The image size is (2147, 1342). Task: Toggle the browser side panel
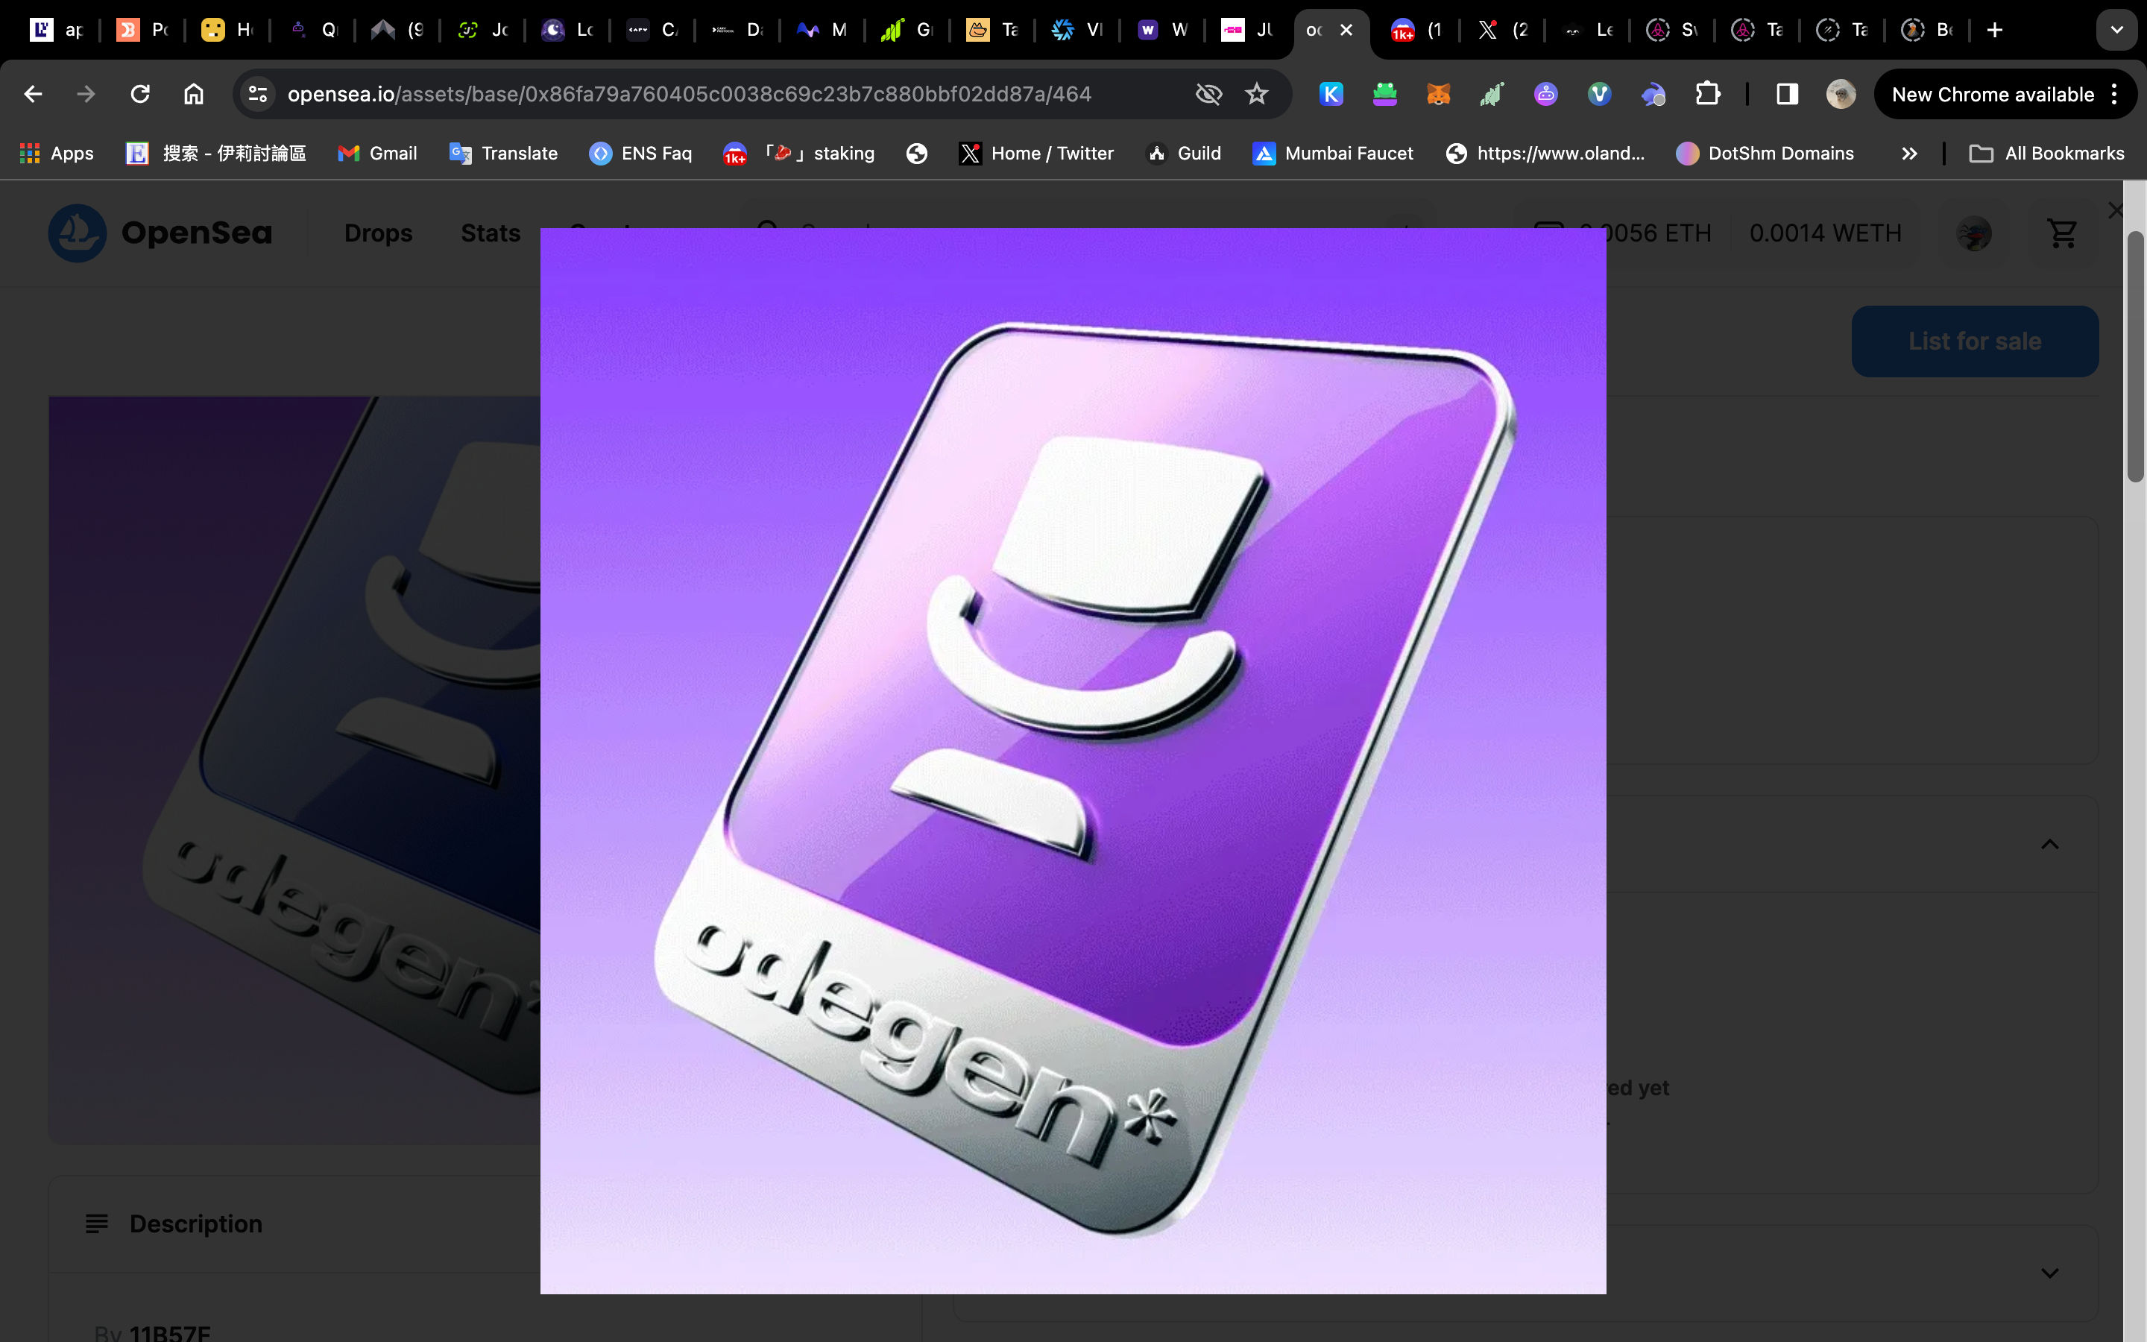(x=1787, y=94)
